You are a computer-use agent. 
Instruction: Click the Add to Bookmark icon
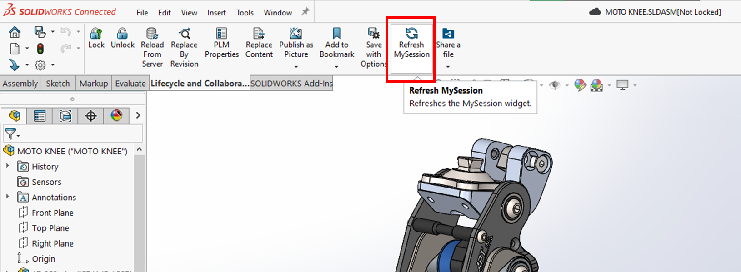(336, 34)
